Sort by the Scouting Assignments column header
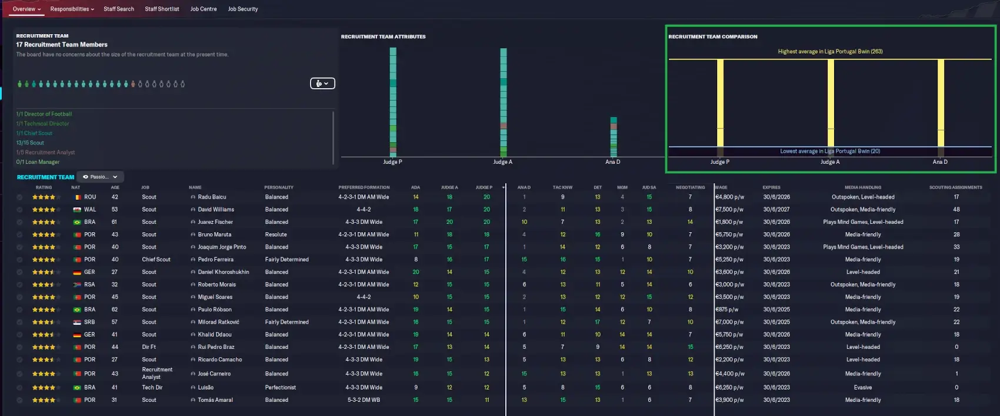Screen dimensions: 1000x416 pyautogui.click(x=956, y=187)
